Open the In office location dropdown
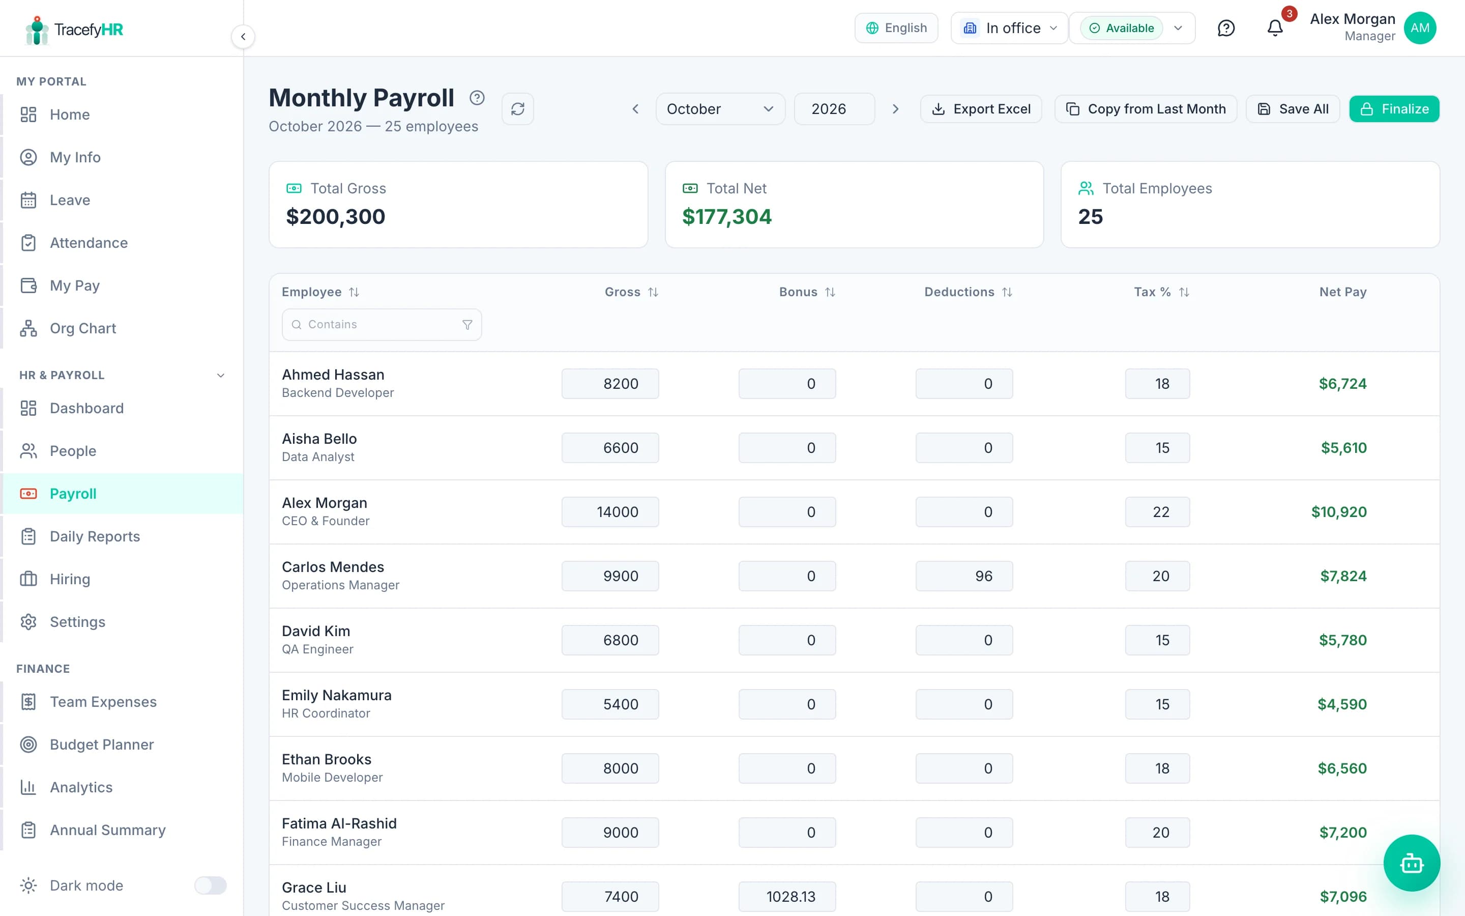The height and width of the screenshot is (916, 1465). [1009, 28]
